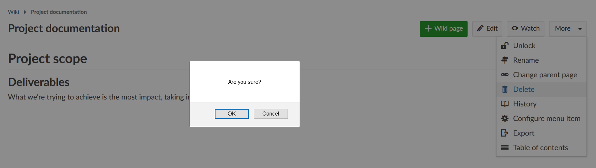Click the Delete trash can icon
The width and height of the screenshot is (596, 168).
click(505, 89)
